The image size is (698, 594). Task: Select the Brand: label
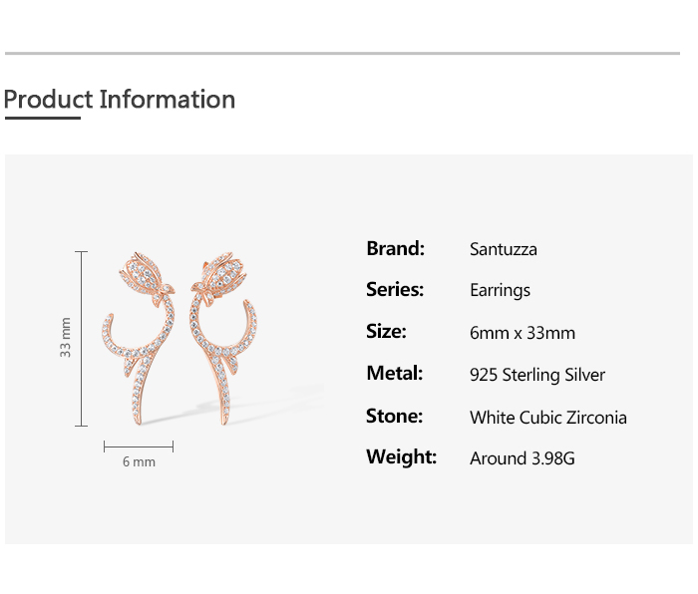[x=396, y=248]
